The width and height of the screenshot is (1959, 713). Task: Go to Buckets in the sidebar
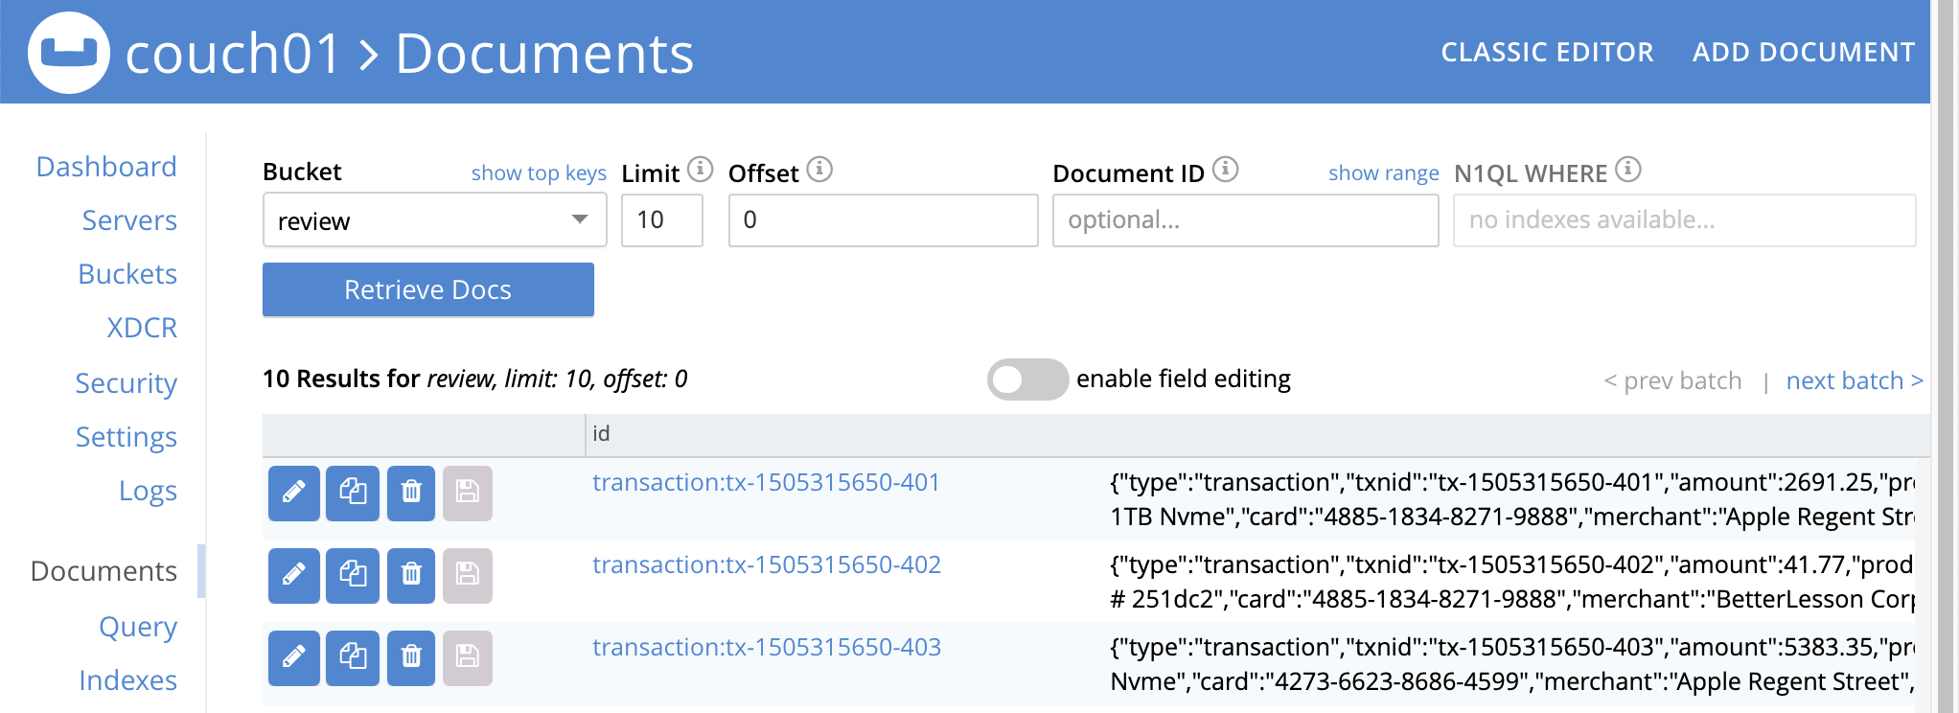tap(127, 274)
